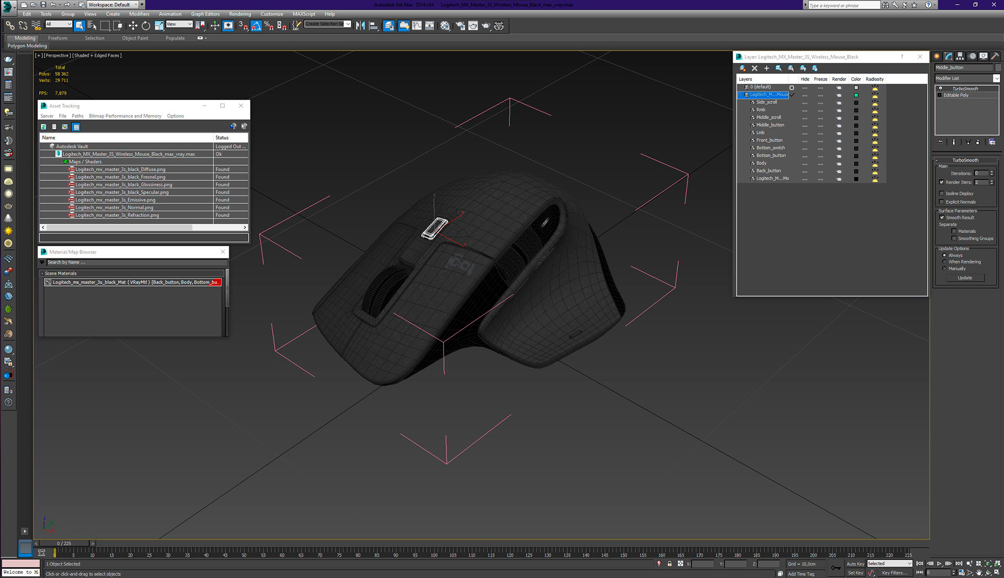Screen dimensions: 1004x578
Task: Check Separate by Smoothing Groups option
Action: 954,239
